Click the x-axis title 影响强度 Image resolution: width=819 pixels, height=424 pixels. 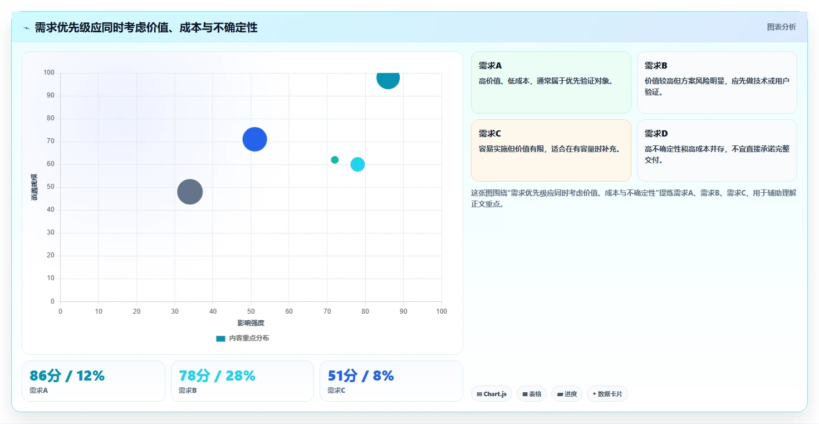coord(251,323)
